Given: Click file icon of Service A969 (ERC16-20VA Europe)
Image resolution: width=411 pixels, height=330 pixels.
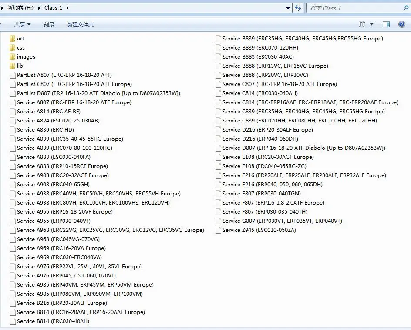Looking at the screenshot, I should tap(13, 248).
